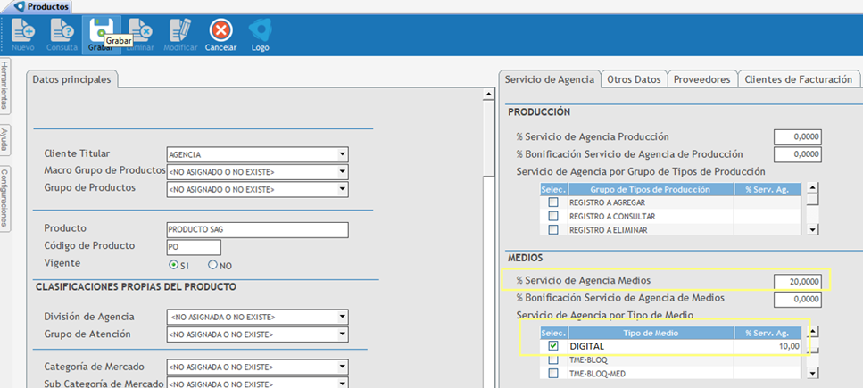Click Grupo de Tipos de Producción header
Screen dimensions: 863x388
pyautogui.click(x=651, y=189)
